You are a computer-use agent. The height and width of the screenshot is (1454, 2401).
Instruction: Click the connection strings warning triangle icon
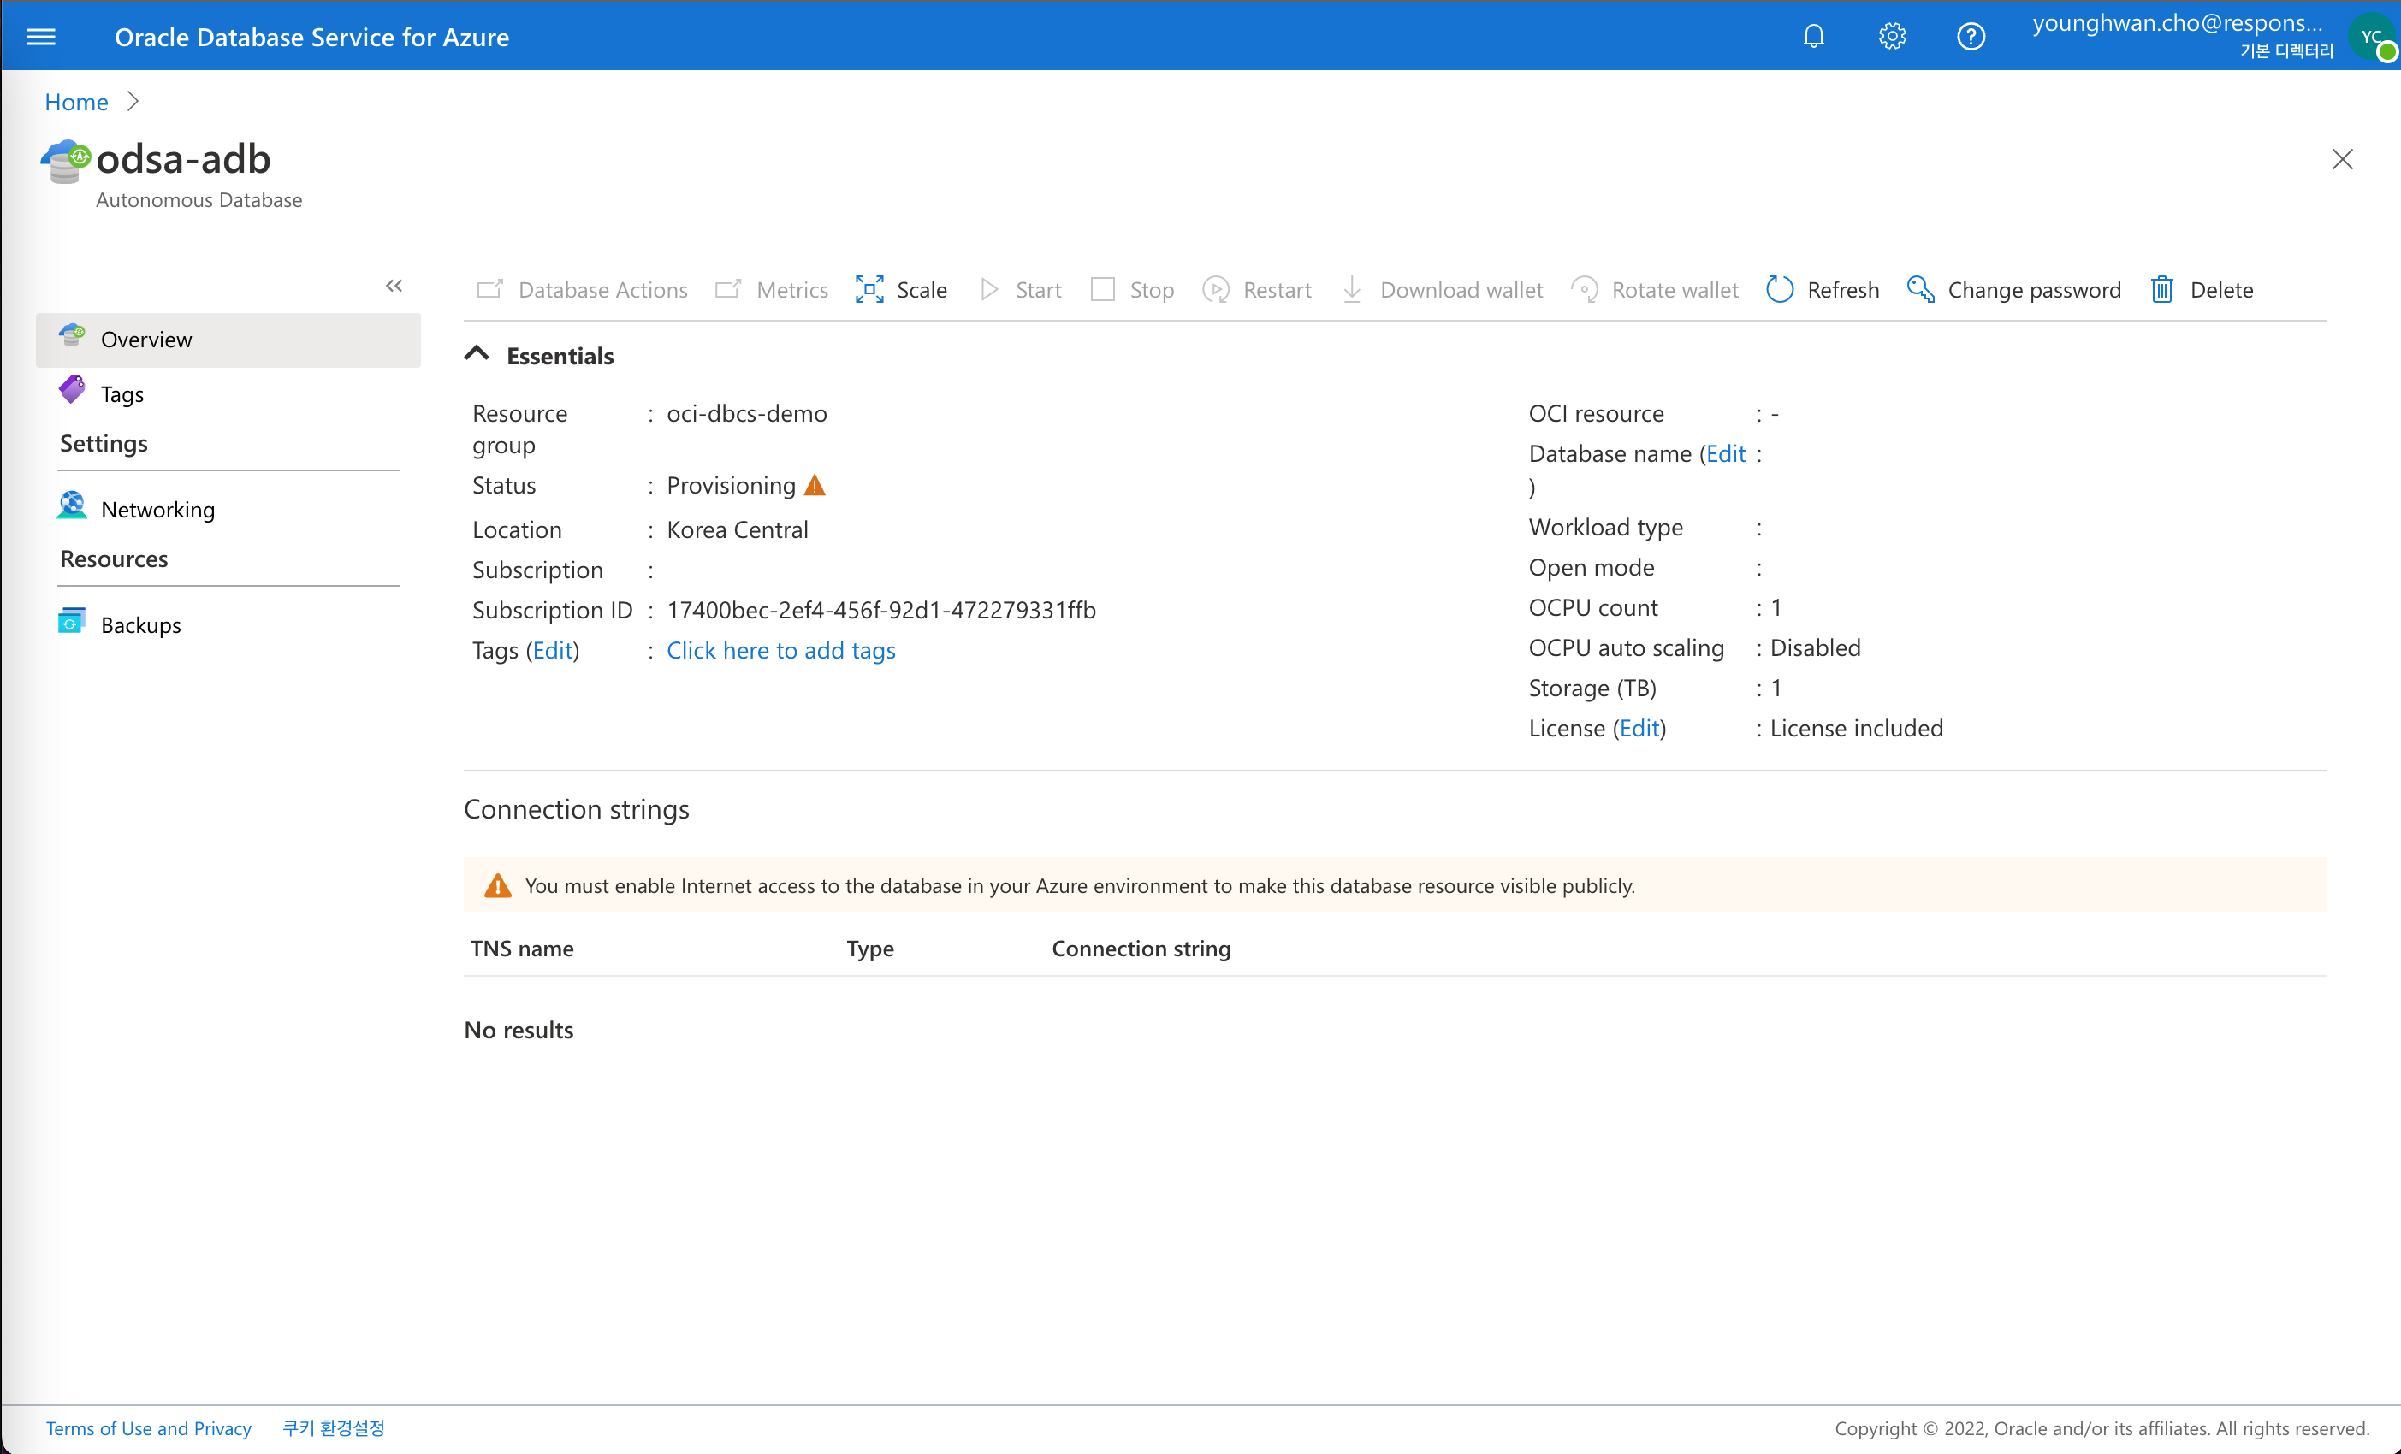[498, 885]
